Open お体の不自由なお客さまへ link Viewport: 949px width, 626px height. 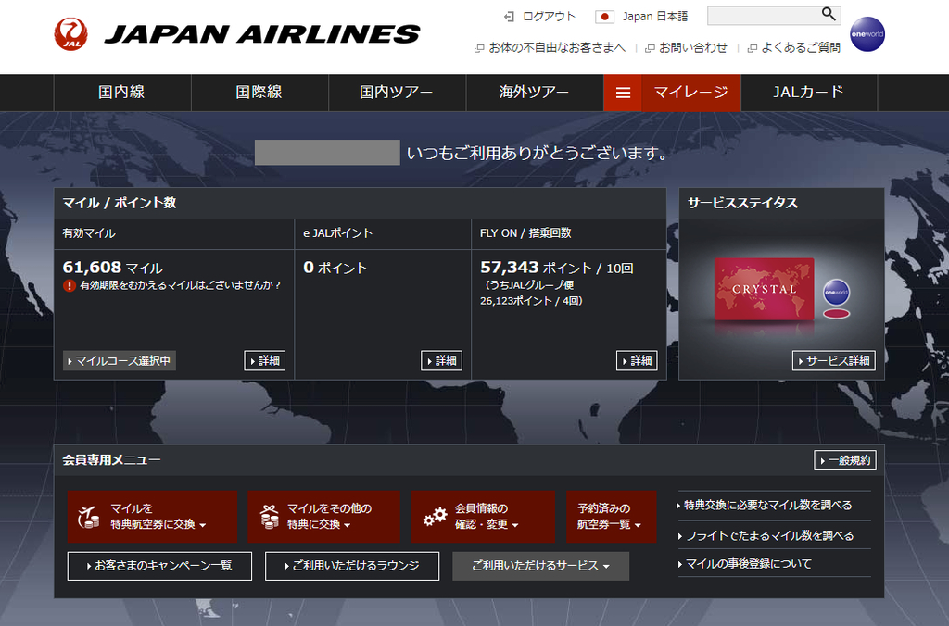(x=557, y=48)
